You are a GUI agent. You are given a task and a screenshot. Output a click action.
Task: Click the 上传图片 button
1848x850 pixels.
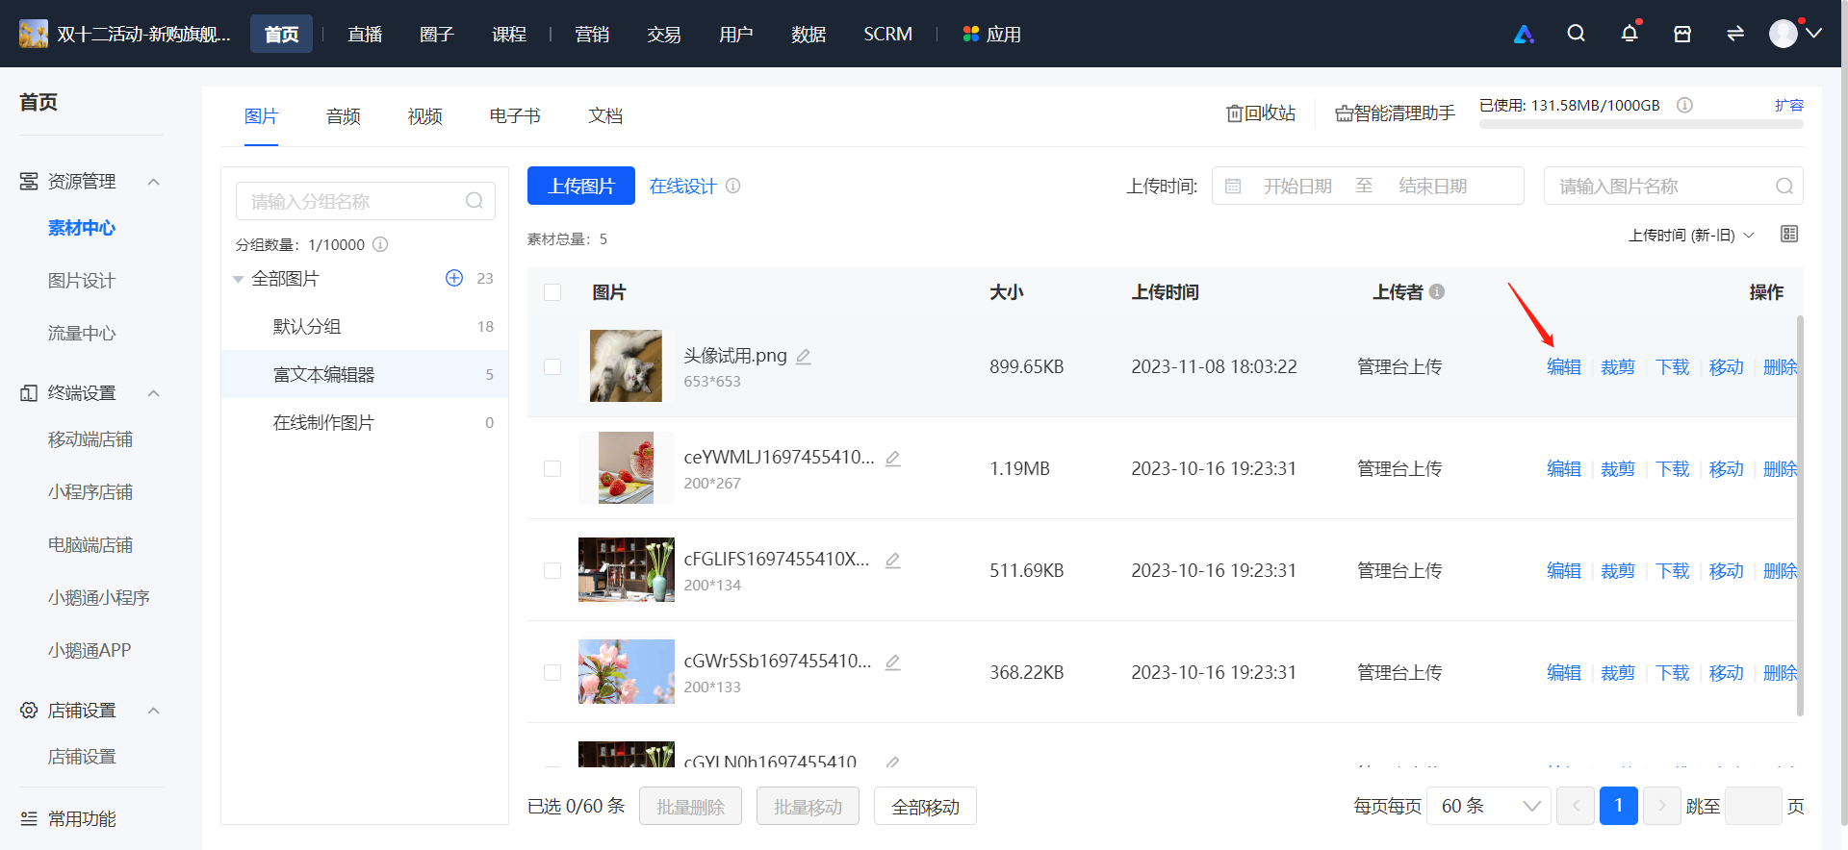581,186
